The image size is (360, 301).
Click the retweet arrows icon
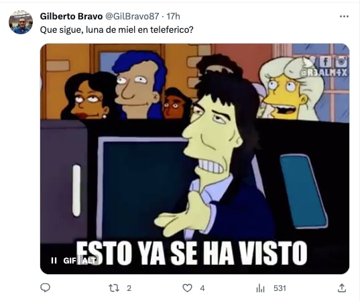coord(114,288)
